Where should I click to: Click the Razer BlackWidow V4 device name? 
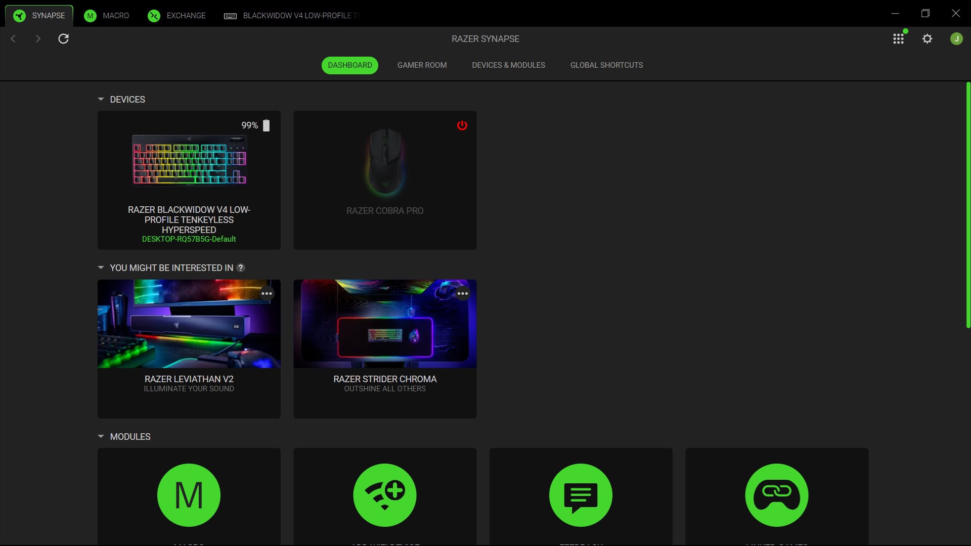click(189, 220)
